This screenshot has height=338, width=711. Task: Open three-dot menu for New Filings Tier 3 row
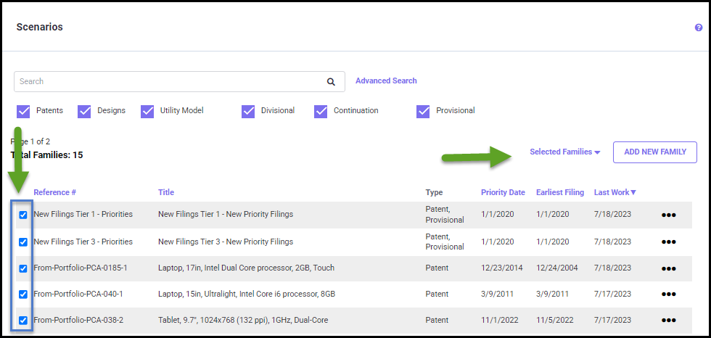[x=668, y=242]
